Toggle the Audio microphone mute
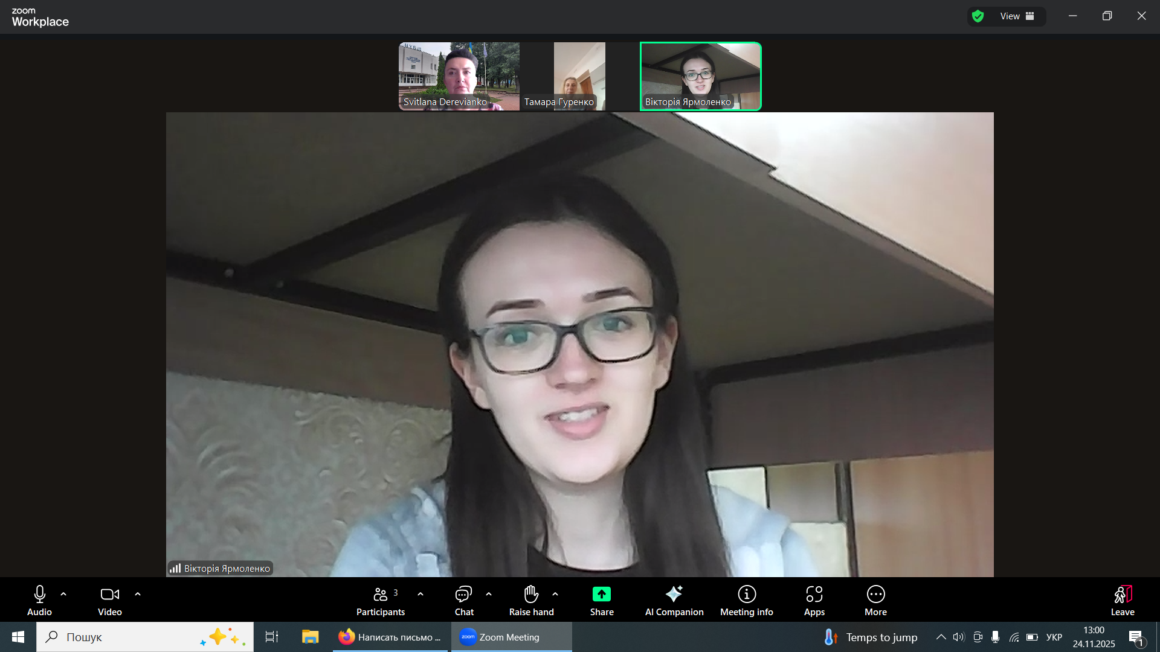This screenshot has width=1160, height=652. point(39,601)
